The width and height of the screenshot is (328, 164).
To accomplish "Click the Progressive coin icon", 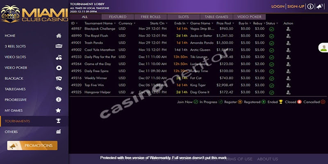I will (59, 100).
